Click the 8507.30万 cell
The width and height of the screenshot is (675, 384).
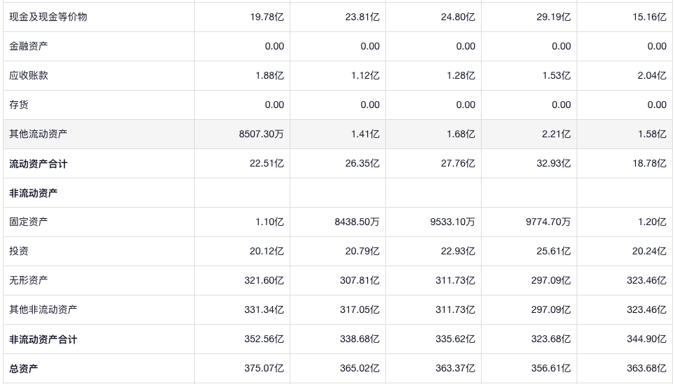coord(261,134)
